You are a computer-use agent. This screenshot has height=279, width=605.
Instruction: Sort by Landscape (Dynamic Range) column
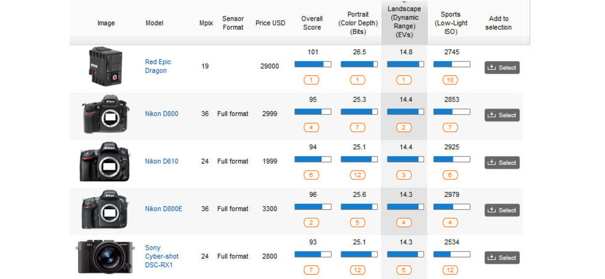click(404, 22)
